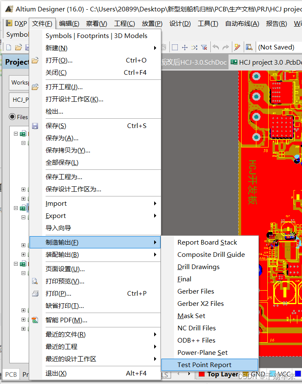Click the floppy disk icon beside 保存(S)

point(35,126)
